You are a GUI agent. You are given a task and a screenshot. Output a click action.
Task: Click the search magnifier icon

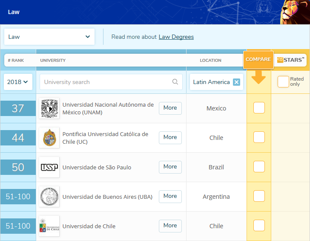175,81
